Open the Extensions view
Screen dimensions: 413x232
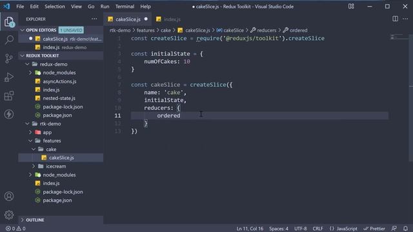pos(9,96)
